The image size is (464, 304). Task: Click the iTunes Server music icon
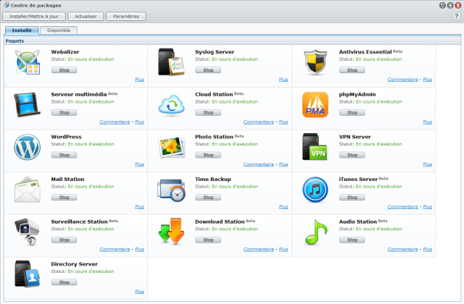[315, 190]
